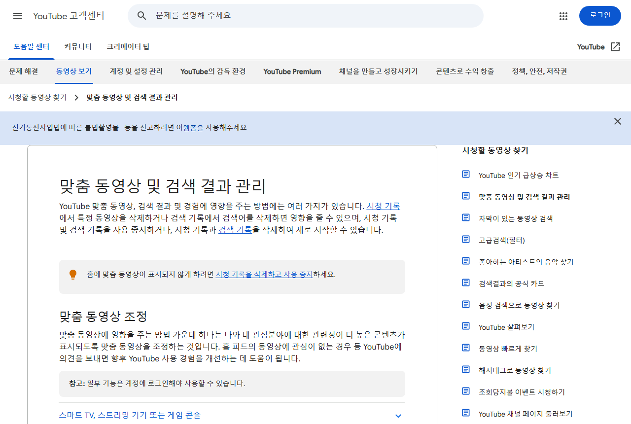The height and width of the screenshot is (424, 631).
Task: Open sidebar link 동영상 빠르게 찾기
Action: tap(508, 349)
